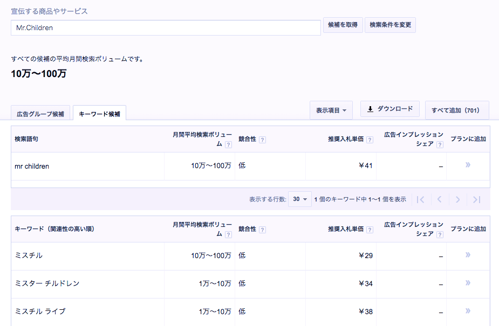The width and height of the screenshot is (499, 326).
Task: Click 'ミスチル ライブ' keyword cell
Action: click(x=88, y=311)
